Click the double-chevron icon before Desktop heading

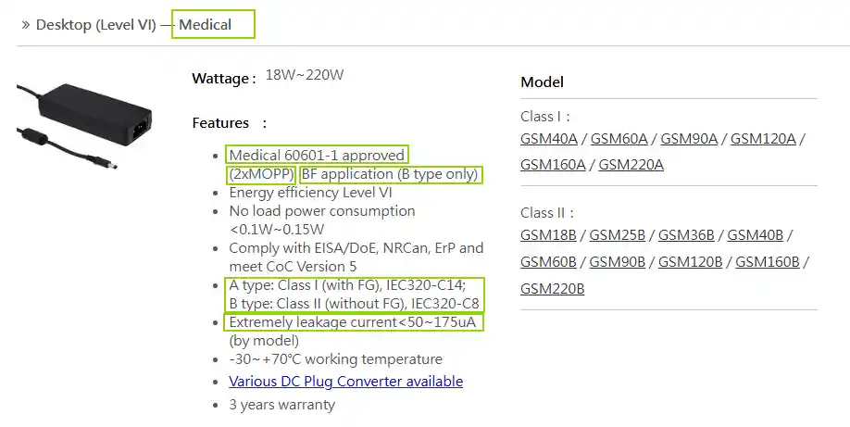(26, 25)
